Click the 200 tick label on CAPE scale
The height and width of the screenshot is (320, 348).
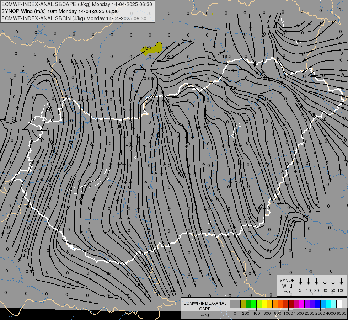[x=246, y=313]
